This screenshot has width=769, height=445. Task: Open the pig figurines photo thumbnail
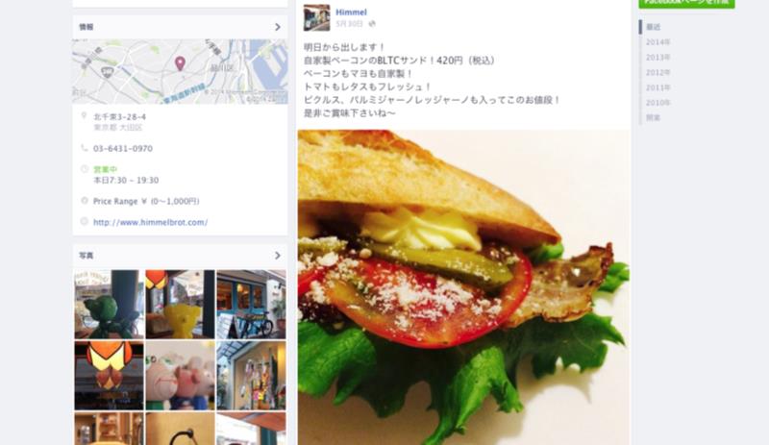[x=180, y=376]
